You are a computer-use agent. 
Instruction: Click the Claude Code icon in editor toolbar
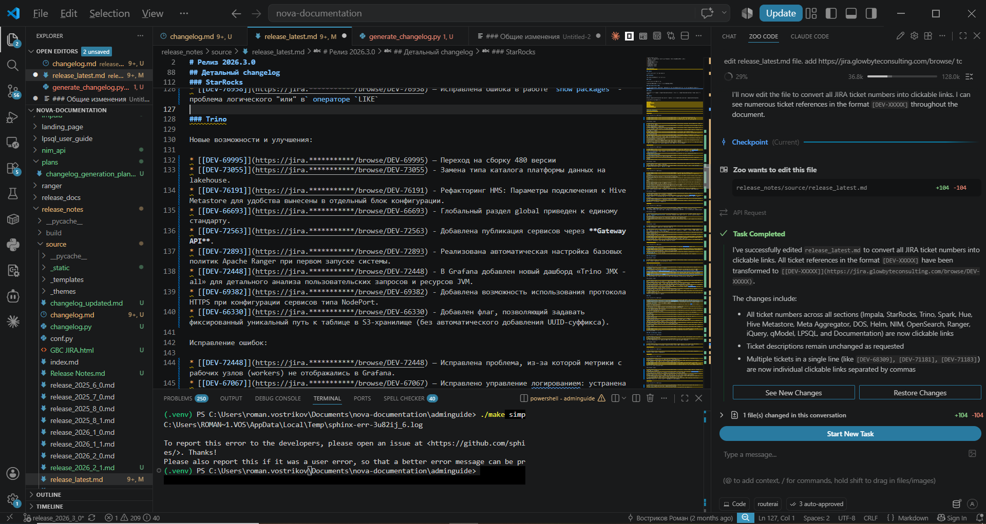tap(615, 36)
